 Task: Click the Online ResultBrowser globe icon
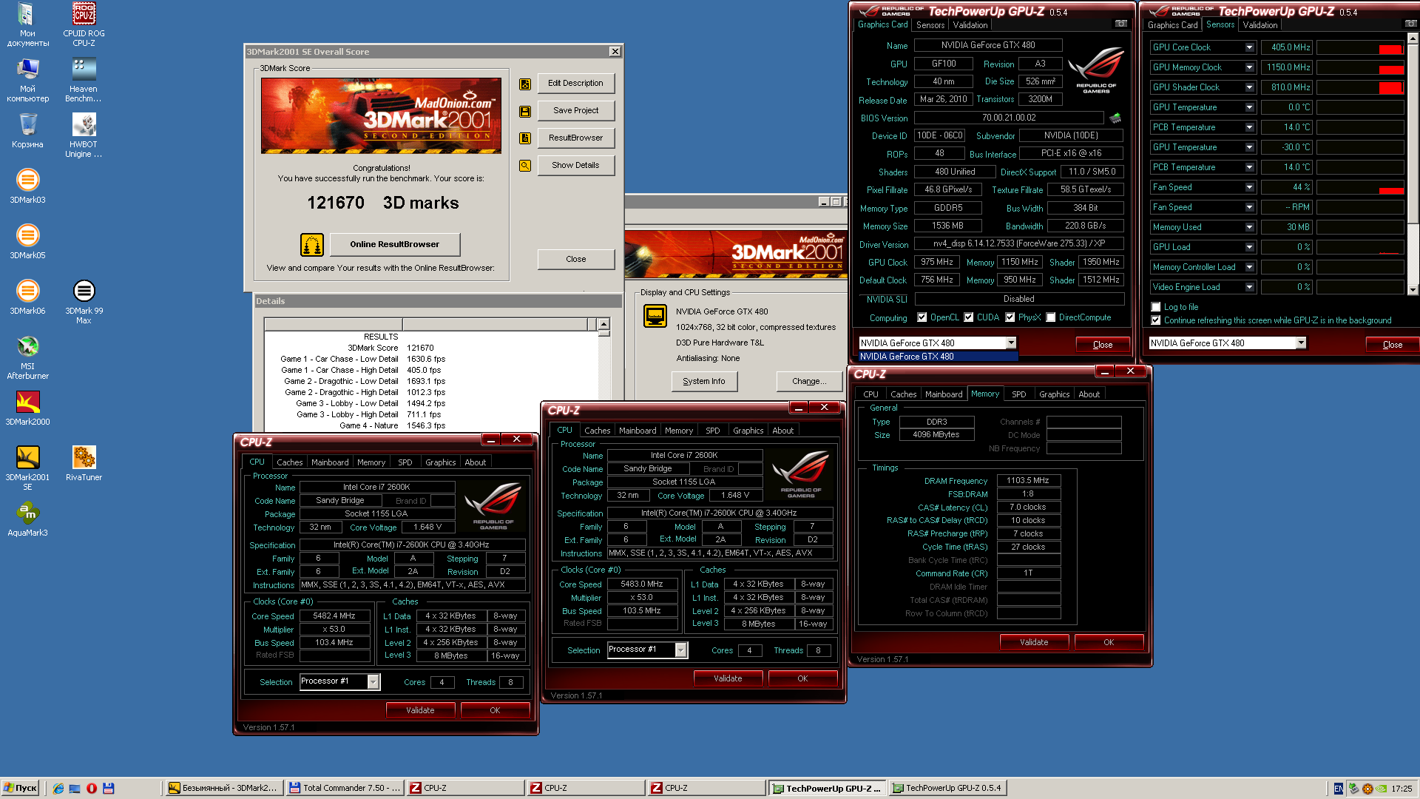312,244
